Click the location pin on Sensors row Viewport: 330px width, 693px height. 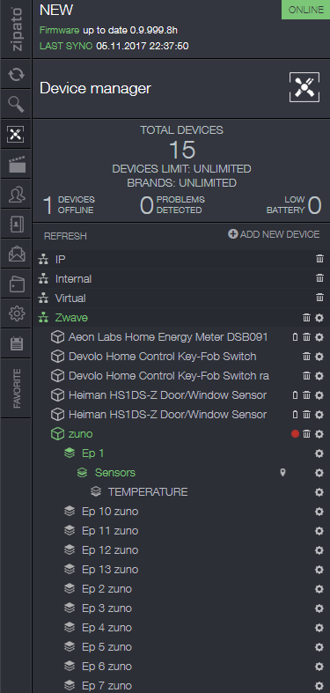click(282, 473)
